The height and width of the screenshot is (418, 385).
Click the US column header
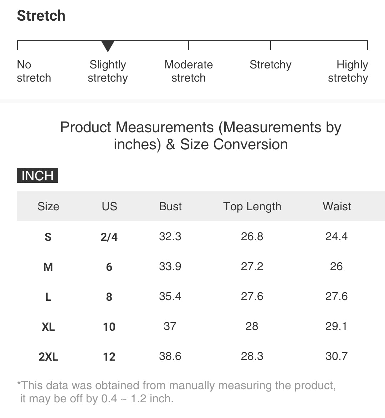(109, 206)
